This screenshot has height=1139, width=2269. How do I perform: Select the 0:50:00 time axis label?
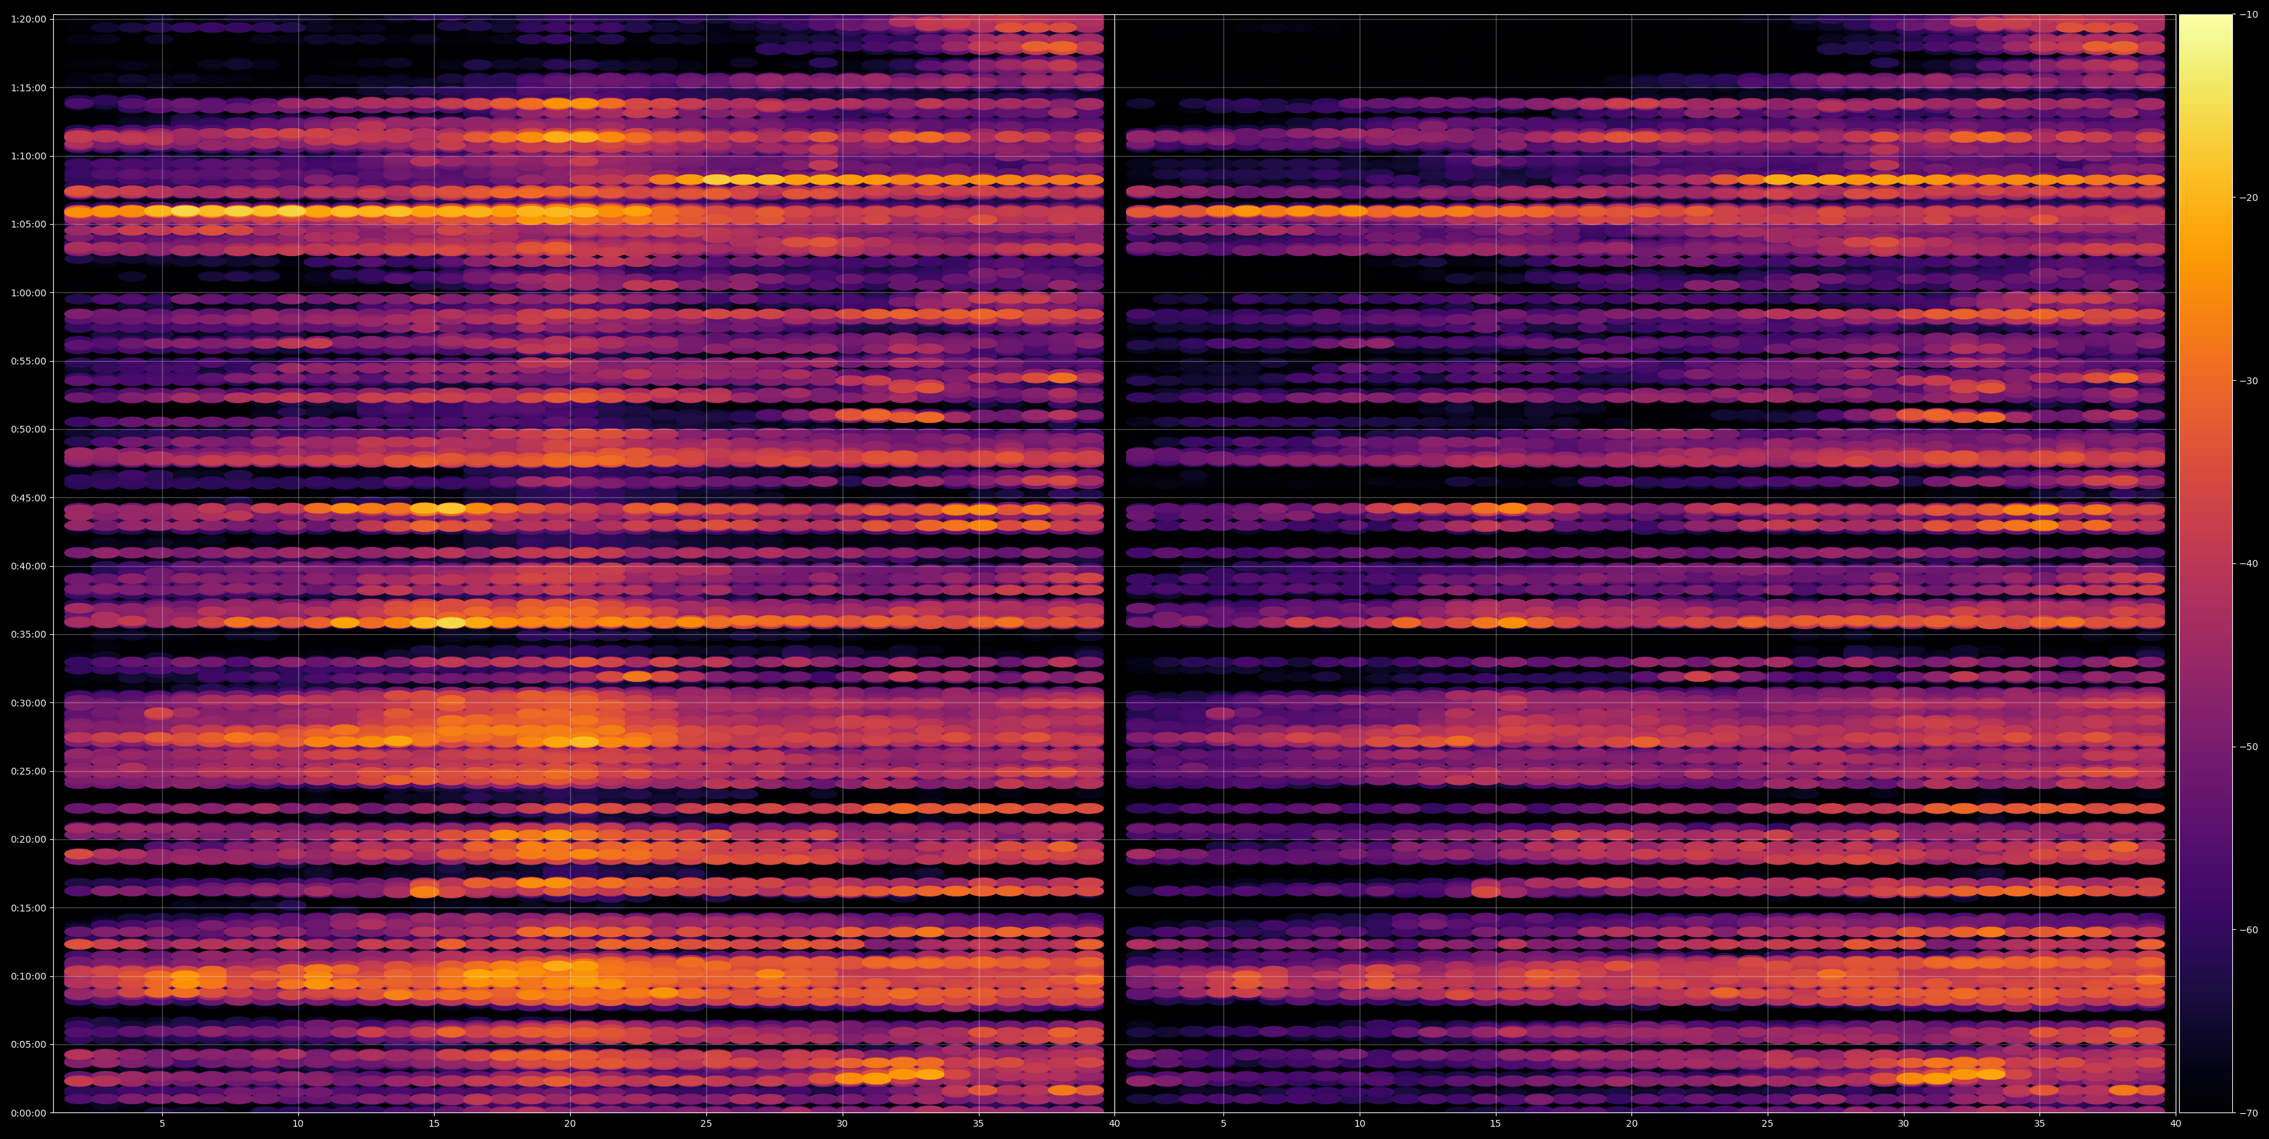(28, 429)
